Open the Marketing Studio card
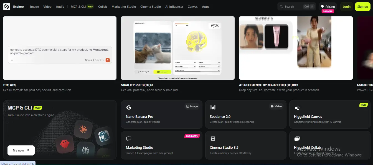 coord(162,145)
